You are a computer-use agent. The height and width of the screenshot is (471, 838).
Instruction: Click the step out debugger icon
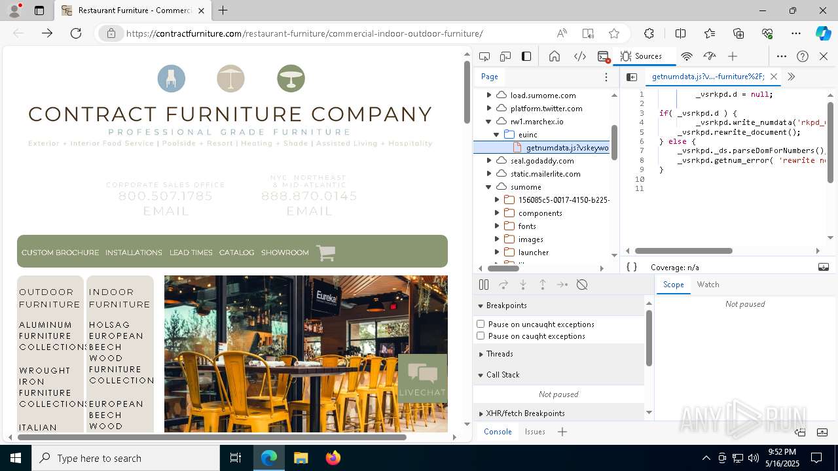543,285
